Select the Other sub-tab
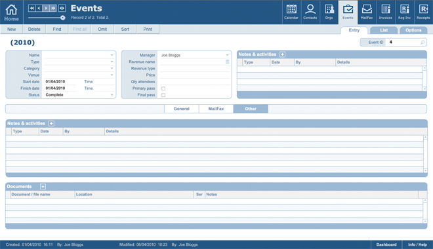433x249 pixels. 251,109
